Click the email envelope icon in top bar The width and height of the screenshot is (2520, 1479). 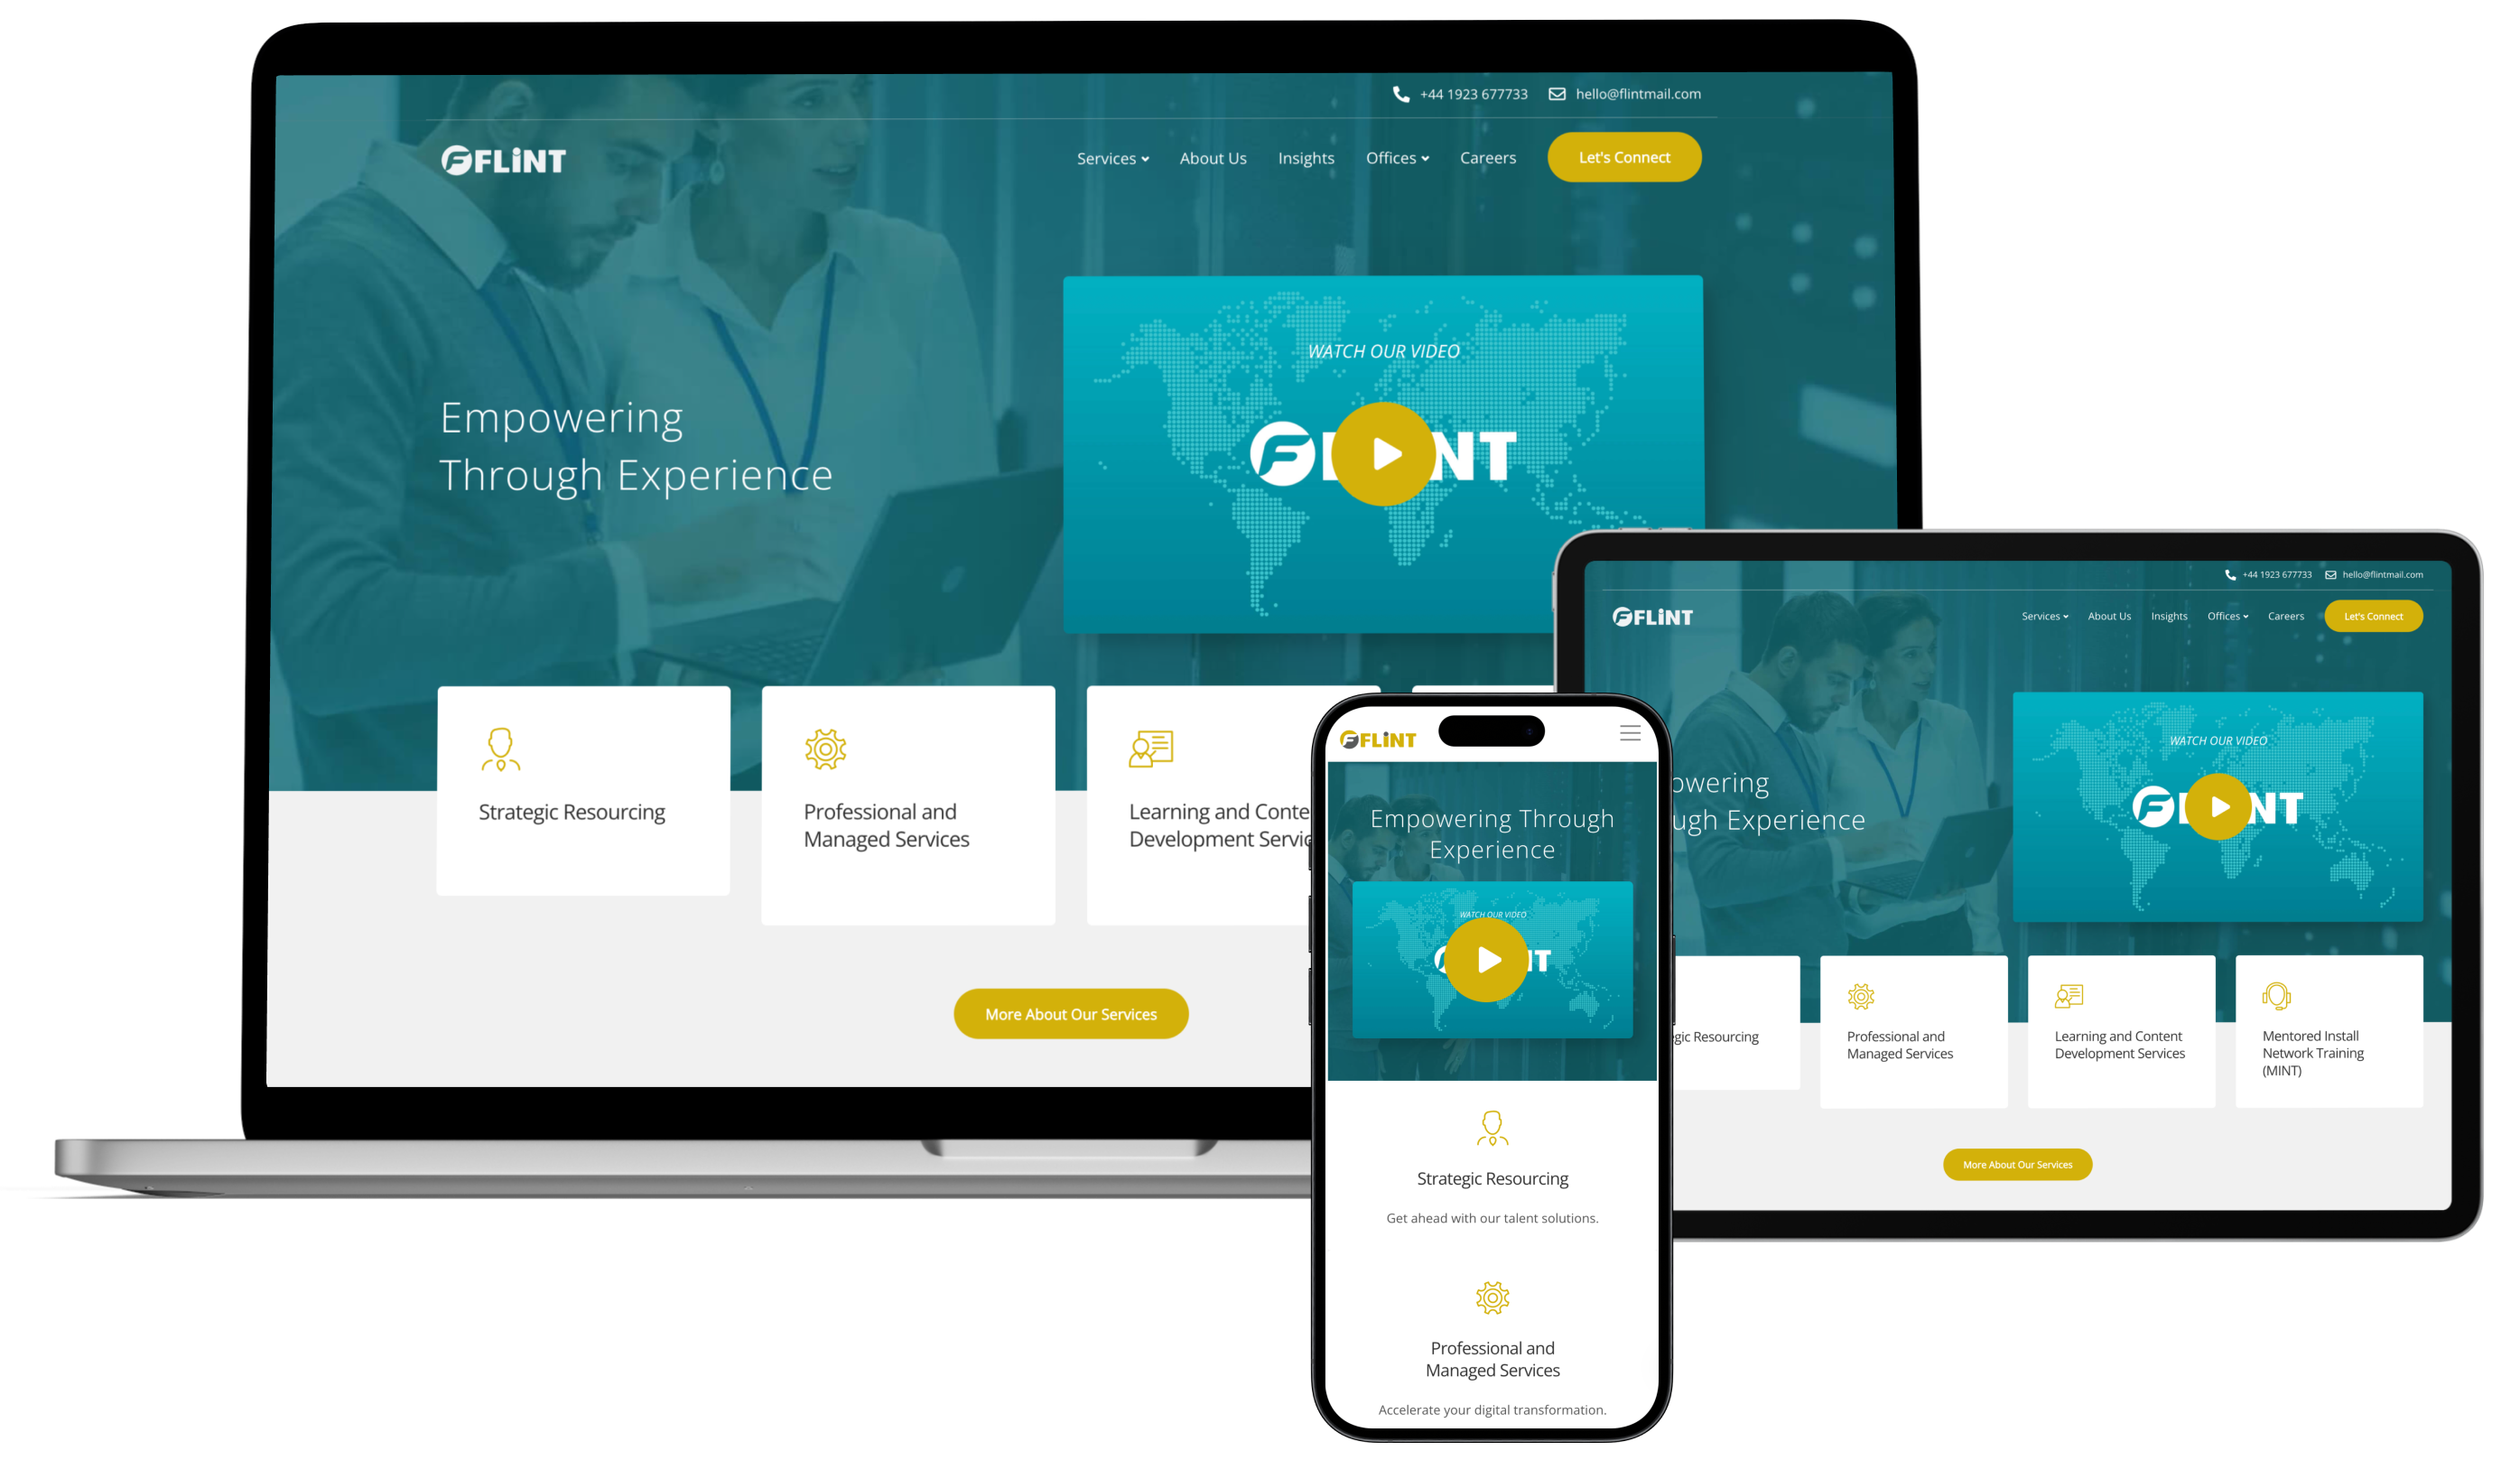tap(1558, 93)
